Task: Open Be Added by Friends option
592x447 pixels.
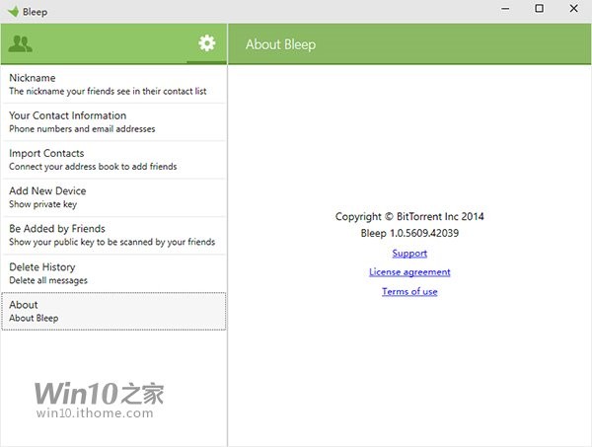Action: click(x=114, y=235)
